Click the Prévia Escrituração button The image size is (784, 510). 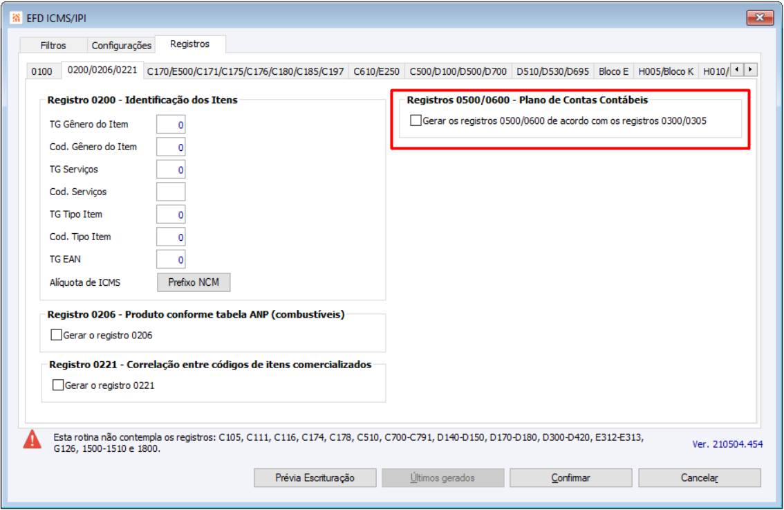click(x=315, y=478)
